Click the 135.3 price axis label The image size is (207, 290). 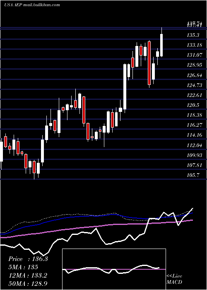pyautogui.click(x=193, y=35)
